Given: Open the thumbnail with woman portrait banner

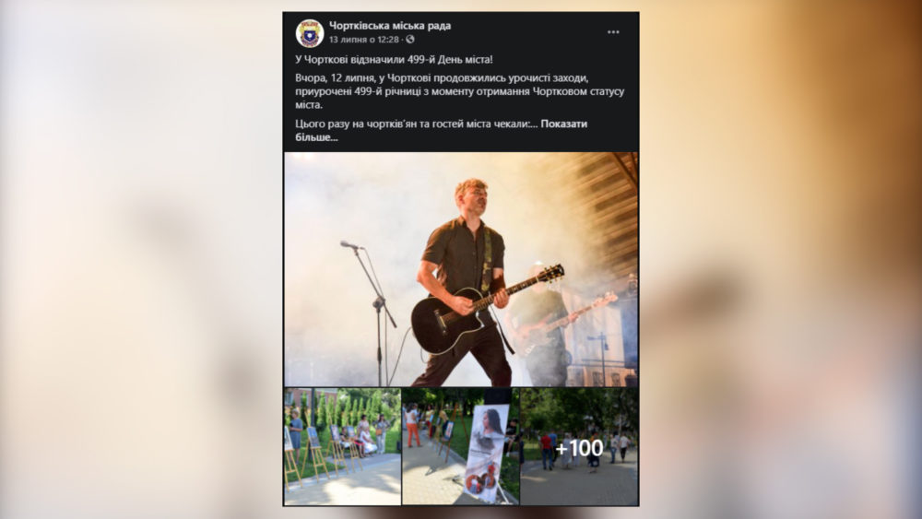Looking at the screenshot, I should point(460,446).
